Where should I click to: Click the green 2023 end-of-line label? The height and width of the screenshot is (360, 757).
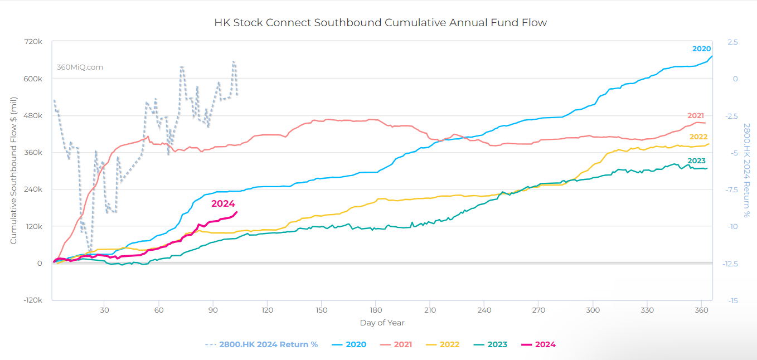[x=696, y=161]
